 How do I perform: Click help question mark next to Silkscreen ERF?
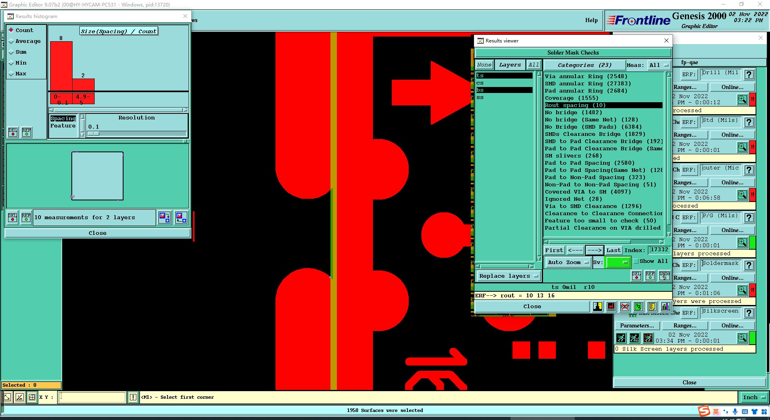[749, 313]
